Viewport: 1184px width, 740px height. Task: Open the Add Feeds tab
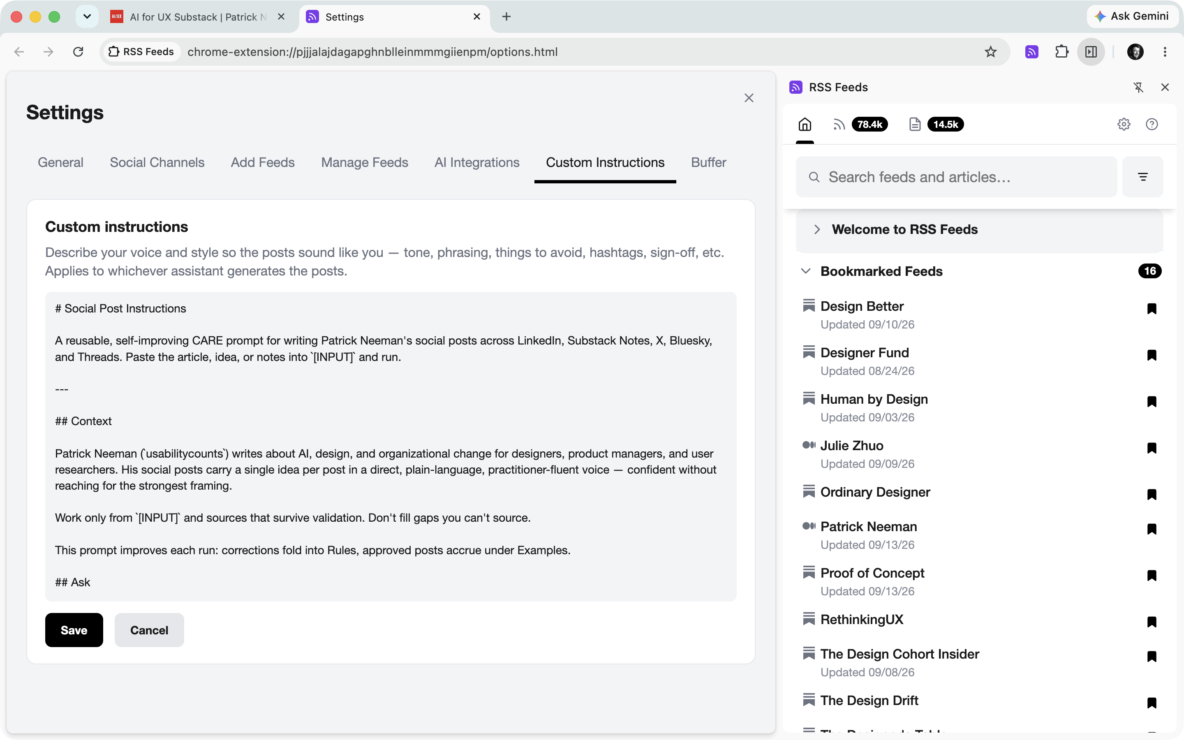263,162
